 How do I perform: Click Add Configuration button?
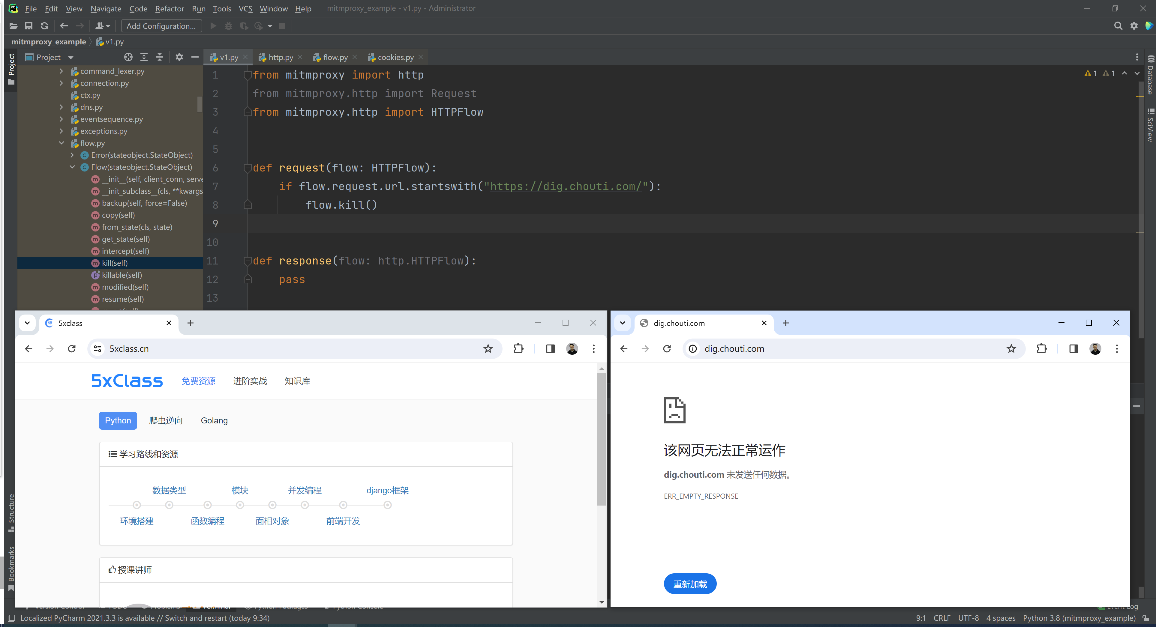pyautogui.click(x=161, y=26)
